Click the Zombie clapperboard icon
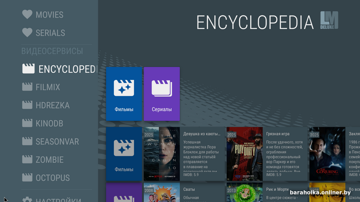This screenshot has height=202, width=360. click(x=27, y=159)
